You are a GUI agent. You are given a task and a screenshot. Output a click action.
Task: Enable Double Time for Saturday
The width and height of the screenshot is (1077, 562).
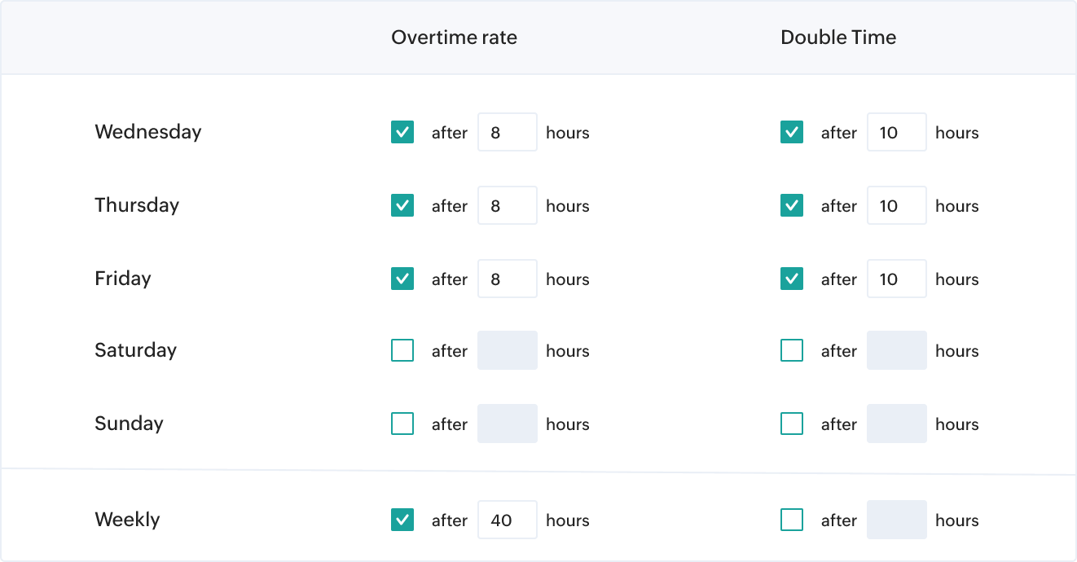[x=791, y=350]
